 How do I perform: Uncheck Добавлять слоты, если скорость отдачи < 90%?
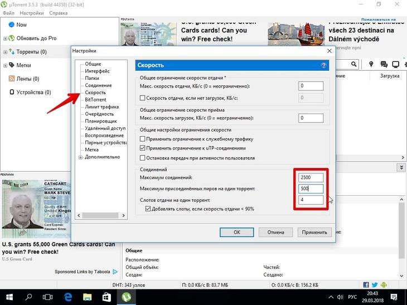pos(148,209)
